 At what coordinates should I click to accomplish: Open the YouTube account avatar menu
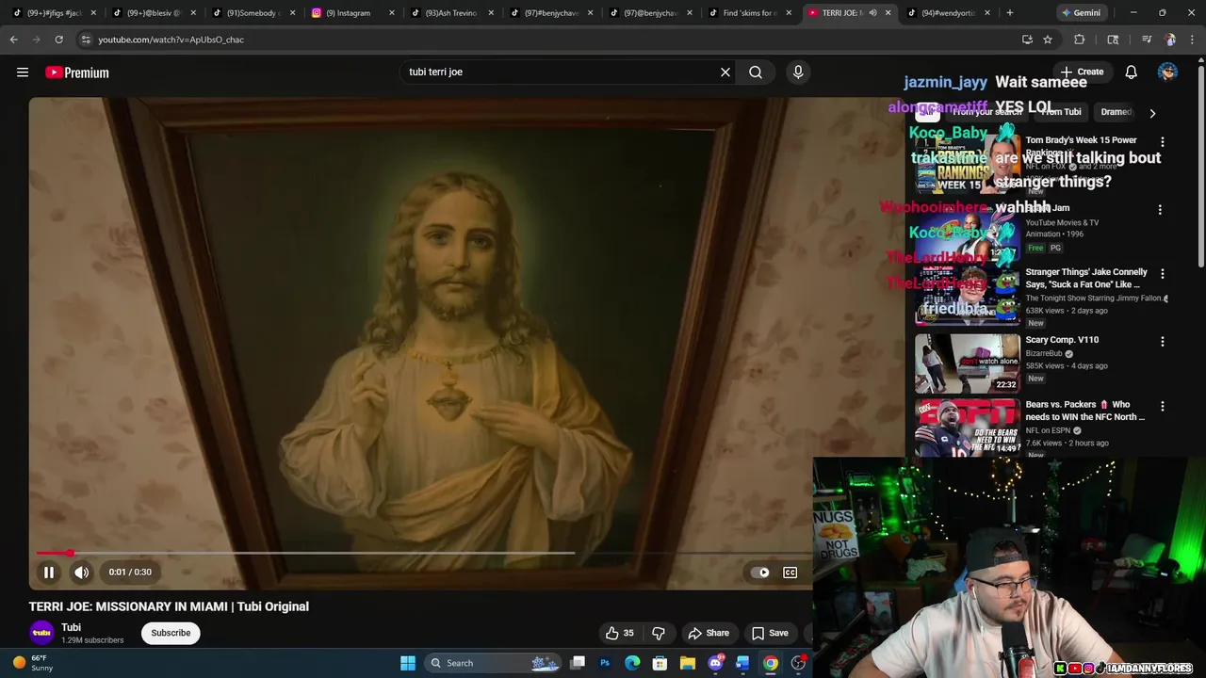coord(1167,73)
